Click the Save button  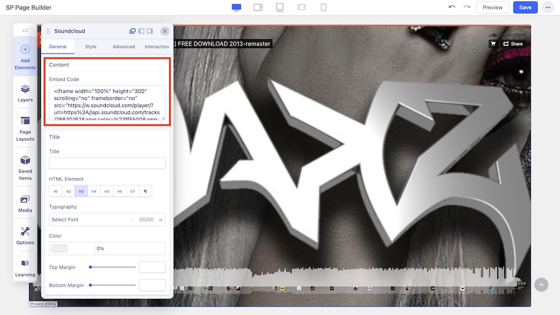point(525,7)
